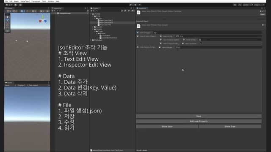This screenshot has width=271, height=152.
Task: Open the Inspector panel kebab menu
Action: 264,8
